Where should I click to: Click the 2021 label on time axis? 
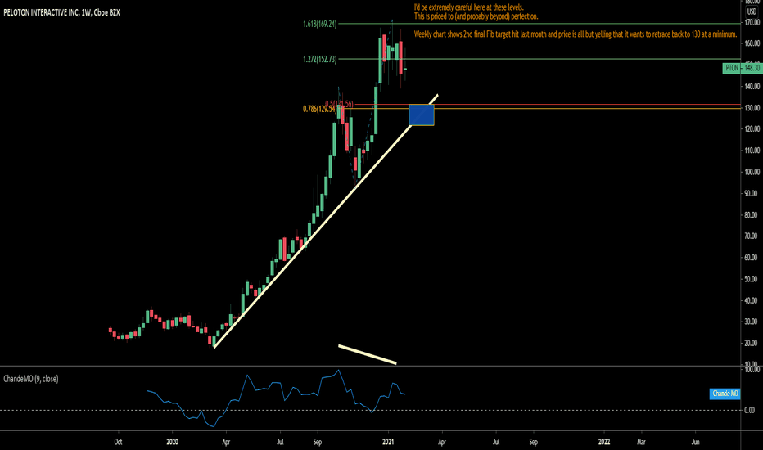[x=388, y=442]
